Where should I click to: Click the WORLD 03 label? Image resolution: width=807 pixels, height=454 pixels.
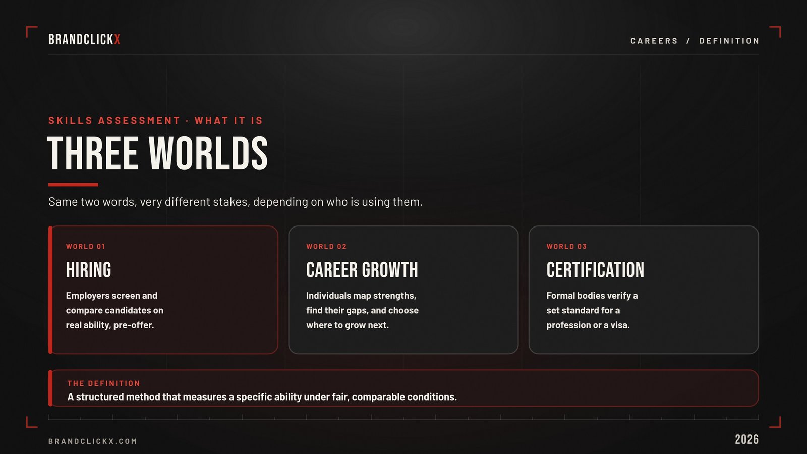[x=566, y=247]
